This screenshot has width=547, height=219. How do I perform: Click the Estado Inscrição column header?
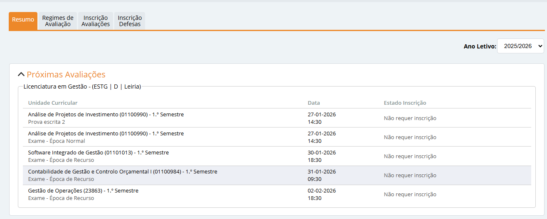point(405,103)
